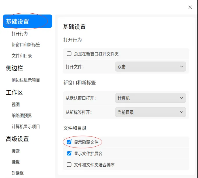198x178 pixels.
Task: Expand 打开文件 dropdown showing 双击
Action: click(x=150, y=67)
